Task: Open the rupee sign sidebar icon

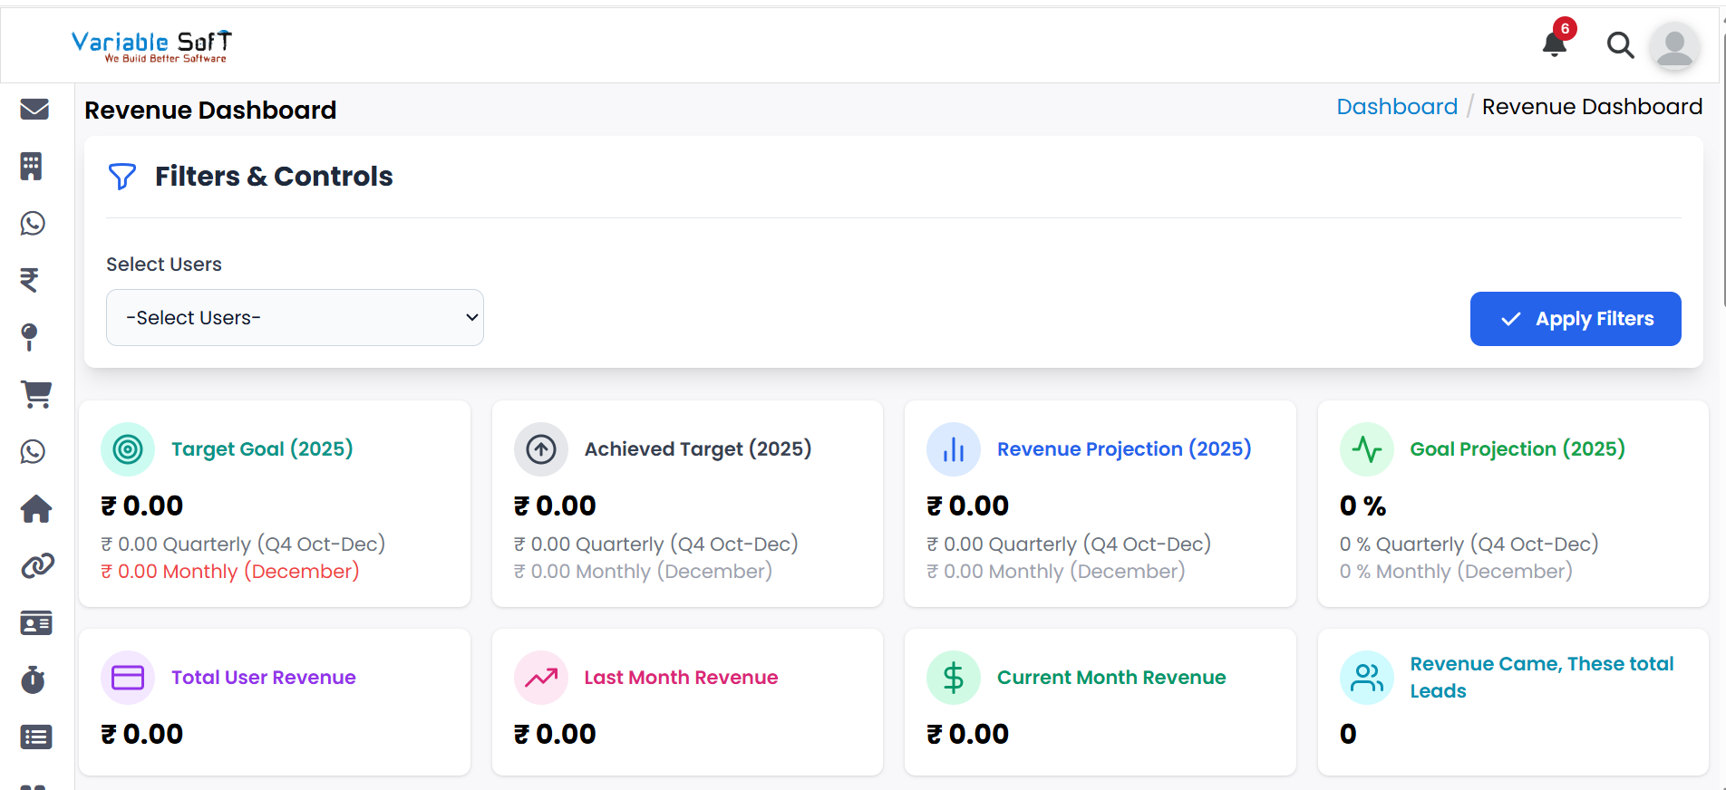Action: [30, 280]
